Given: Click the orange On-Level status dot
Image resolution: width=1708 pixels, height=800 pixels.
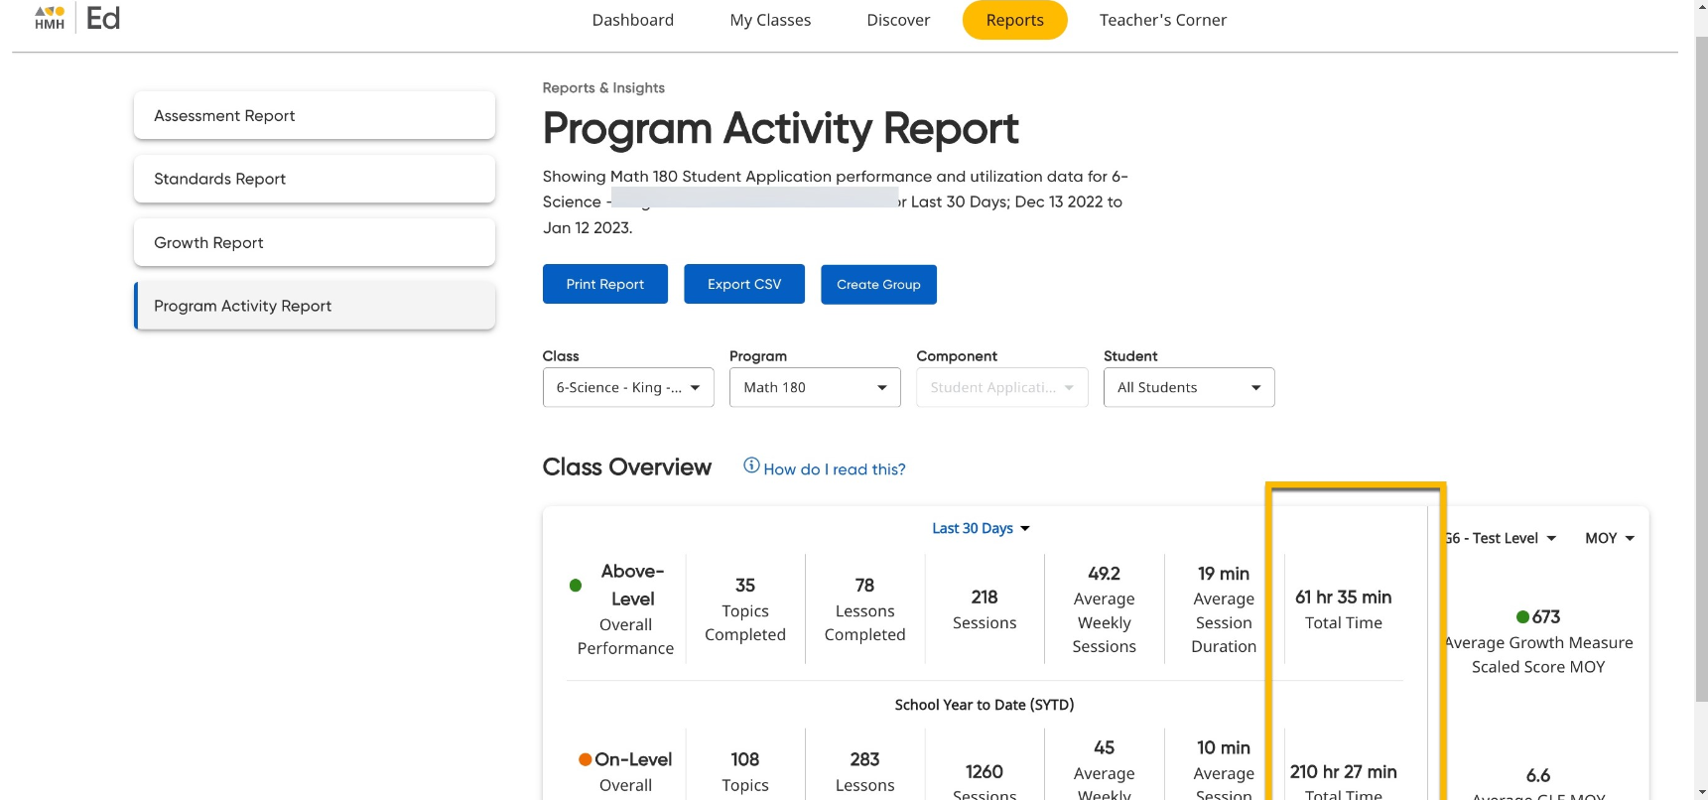Looking at the screenshot, I should pyautogui.click(x=586, y=760).
